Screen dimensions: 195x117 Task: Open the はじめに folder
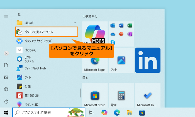47,23
